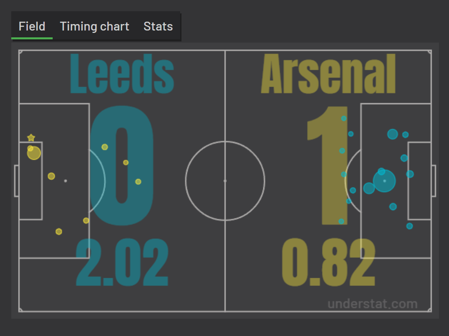This screenshot has width=449, height=336.
Task: Select the lowest teal shot inside penalty box
Action: pyautogui.click(x=409, y=226)
